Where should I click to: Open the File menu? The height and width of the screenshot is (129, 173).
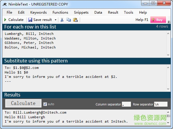(x=9, y=12)
